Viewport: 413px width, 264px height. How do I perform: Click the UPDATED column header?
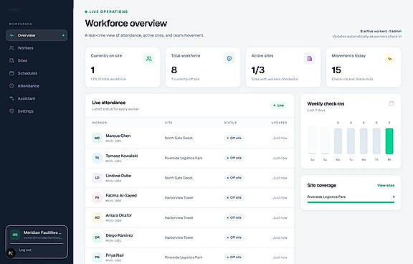[279, 123]
